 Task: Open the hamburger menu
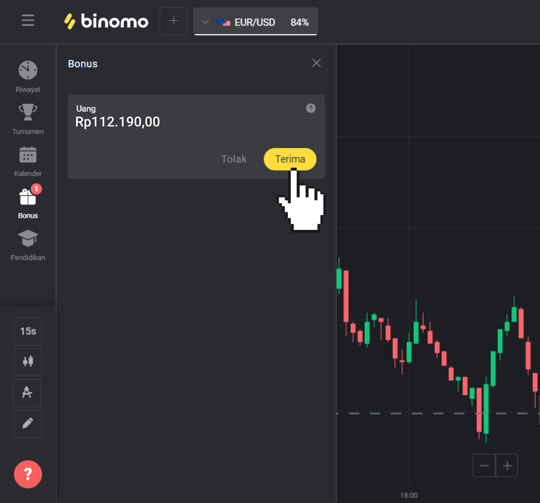pos(28,21)
